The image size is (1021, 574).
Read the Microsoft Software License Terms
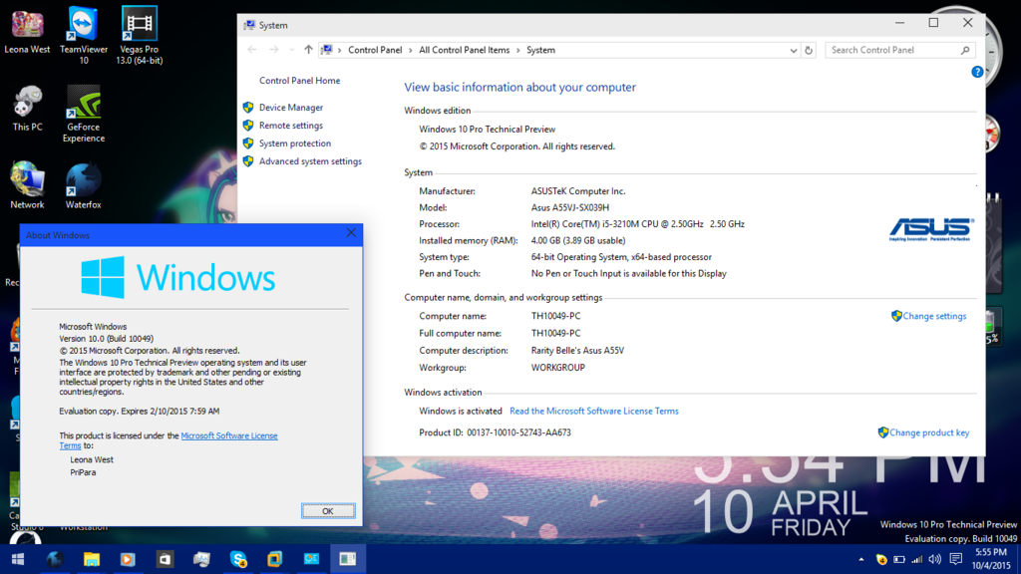[594, 412]
